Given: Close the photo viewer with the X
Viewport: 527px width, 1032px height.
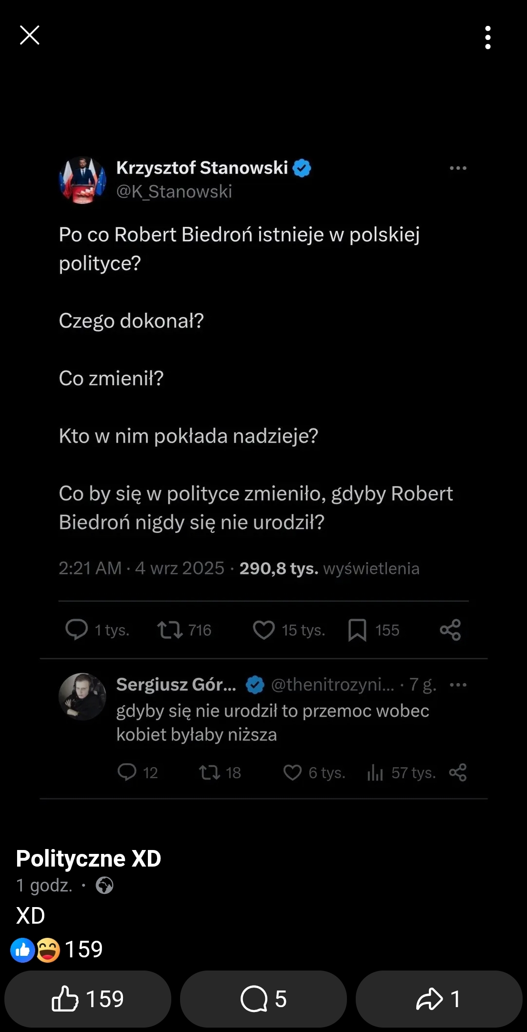Looking at the screenshot, I should (x=29, y=35).
